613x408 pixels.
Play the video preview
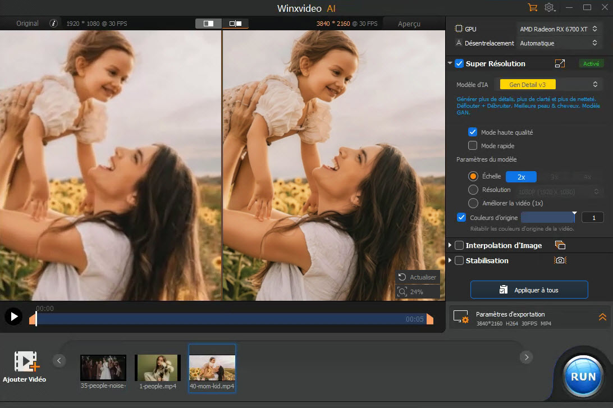pyautogui.click(x=13, y=317)
